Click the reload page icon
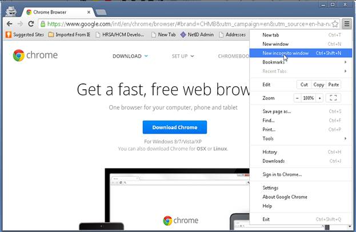The height and width of the screenshot is (232, 356). [x=31, y=24]
